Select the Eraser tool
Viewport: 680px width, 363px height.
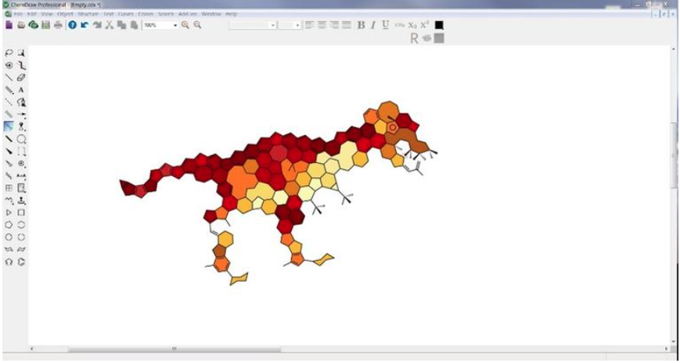21,77
